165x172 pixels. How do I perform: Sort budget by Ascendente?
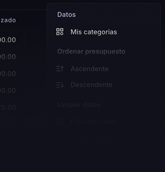(x=104, y=69)
